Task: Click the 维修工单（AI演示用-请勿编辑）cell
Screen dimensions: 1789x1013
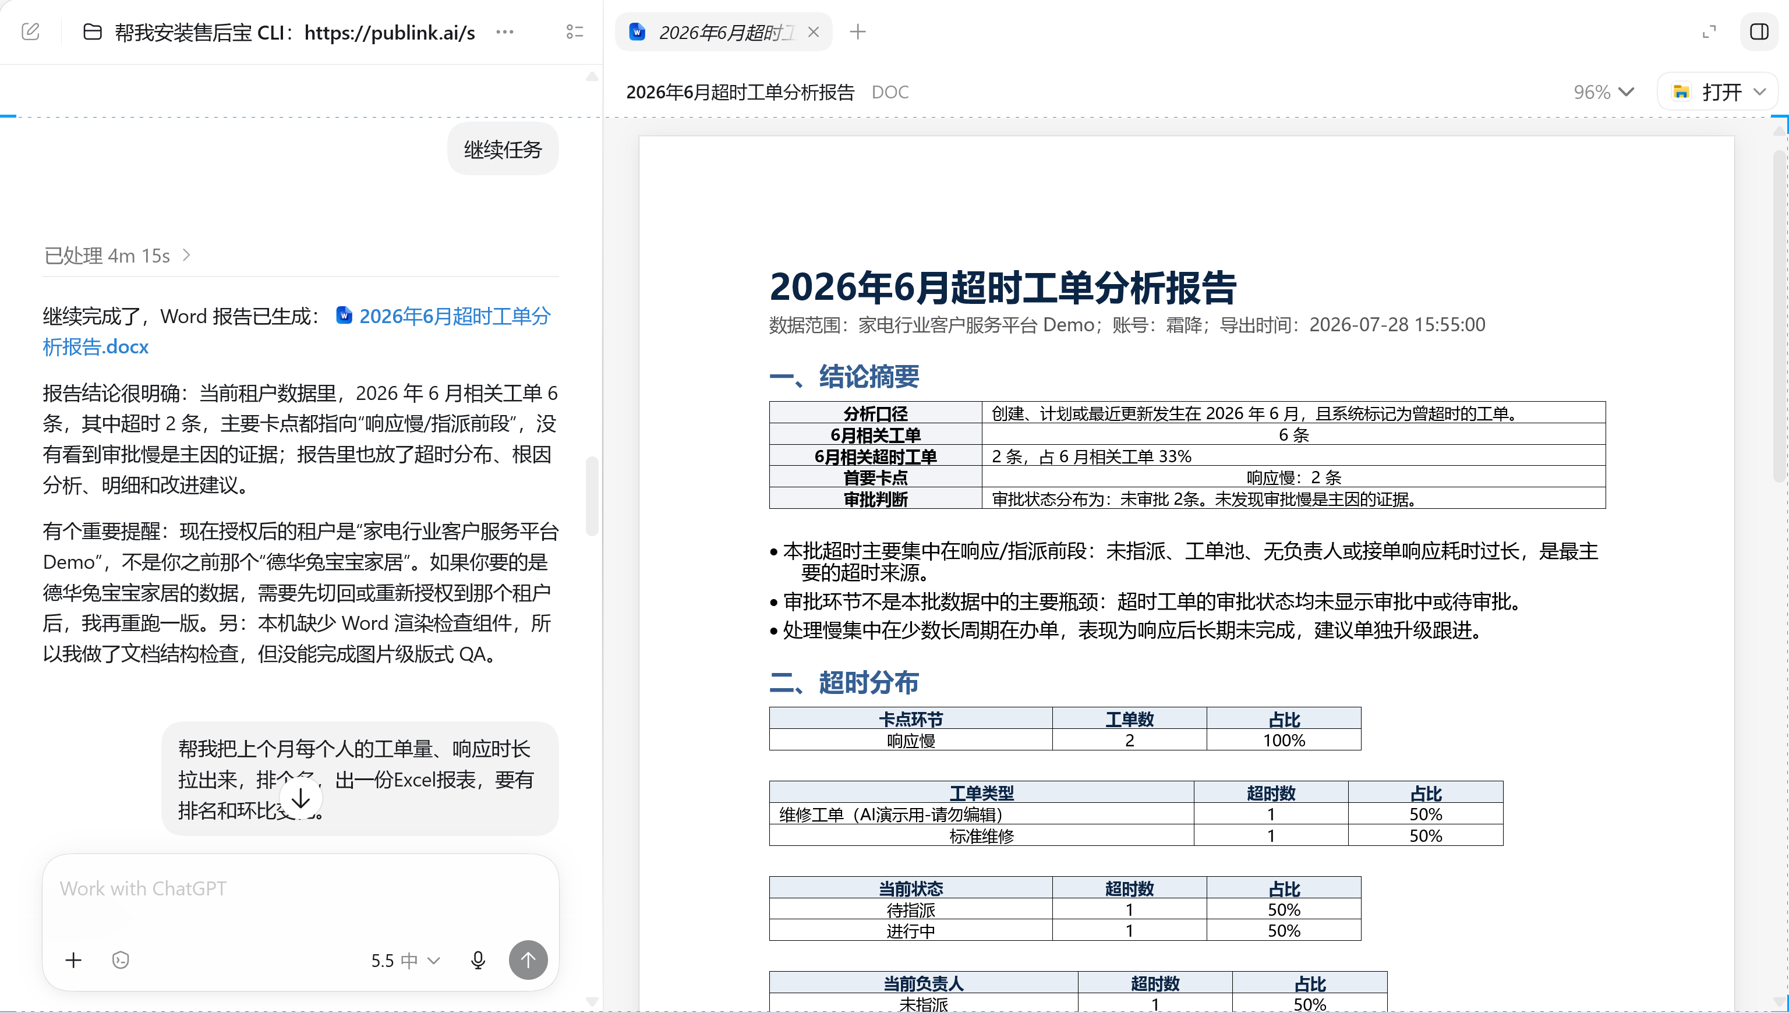Action: 982,814
